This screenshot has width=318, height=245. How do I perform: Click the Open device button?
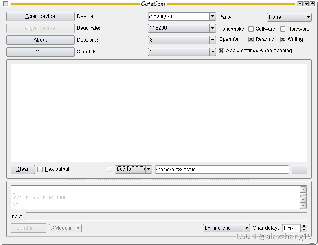40,16
